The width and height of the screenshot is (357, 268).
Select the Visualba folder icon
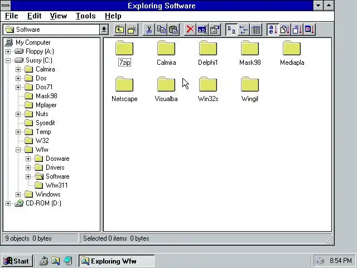[x=166, y=84]
